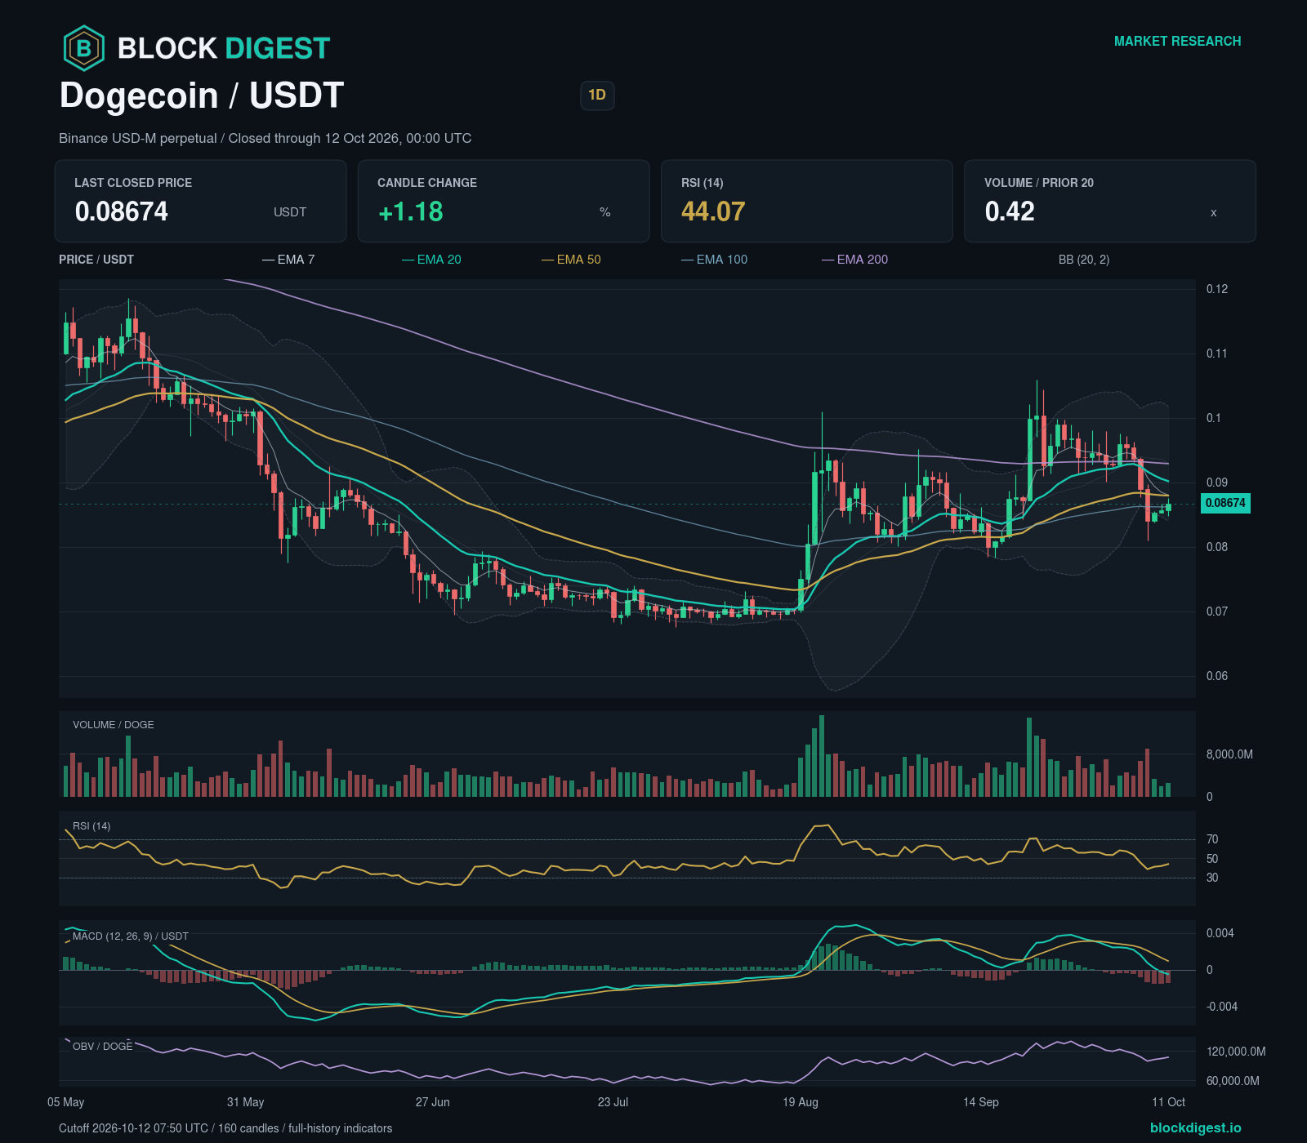
Task: Click the 19 Aug date axis label
Action: point(801,1102)
